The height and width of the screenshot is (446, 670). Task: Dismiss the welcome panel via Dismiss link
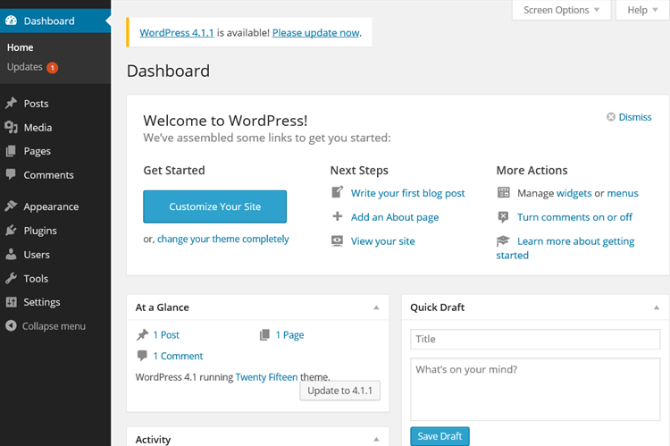point(635,117)
